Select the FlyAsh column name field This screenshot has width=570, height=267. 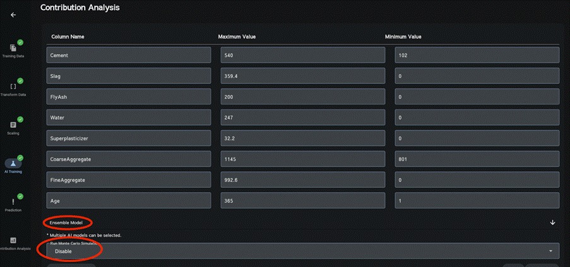pyautogui.click(x=129, y=96)
